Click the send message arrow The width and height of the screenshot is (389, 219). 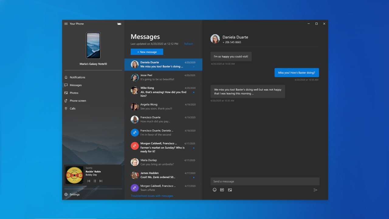point(315,190)
